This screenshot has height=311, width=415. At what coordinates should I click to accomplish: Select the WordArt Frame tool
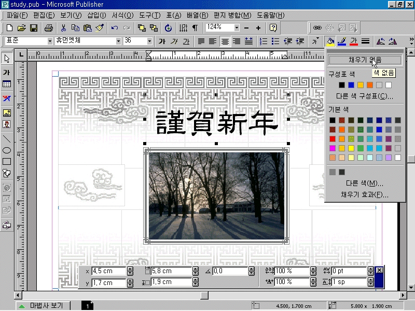[7, 98]
